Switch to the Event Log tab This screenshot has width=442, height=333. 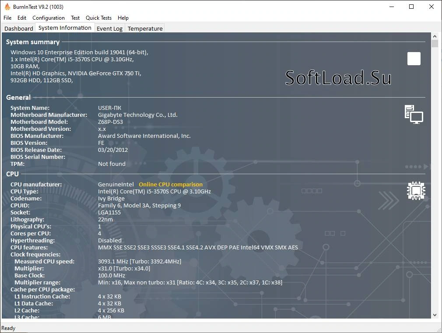click(x=110, y=28)
